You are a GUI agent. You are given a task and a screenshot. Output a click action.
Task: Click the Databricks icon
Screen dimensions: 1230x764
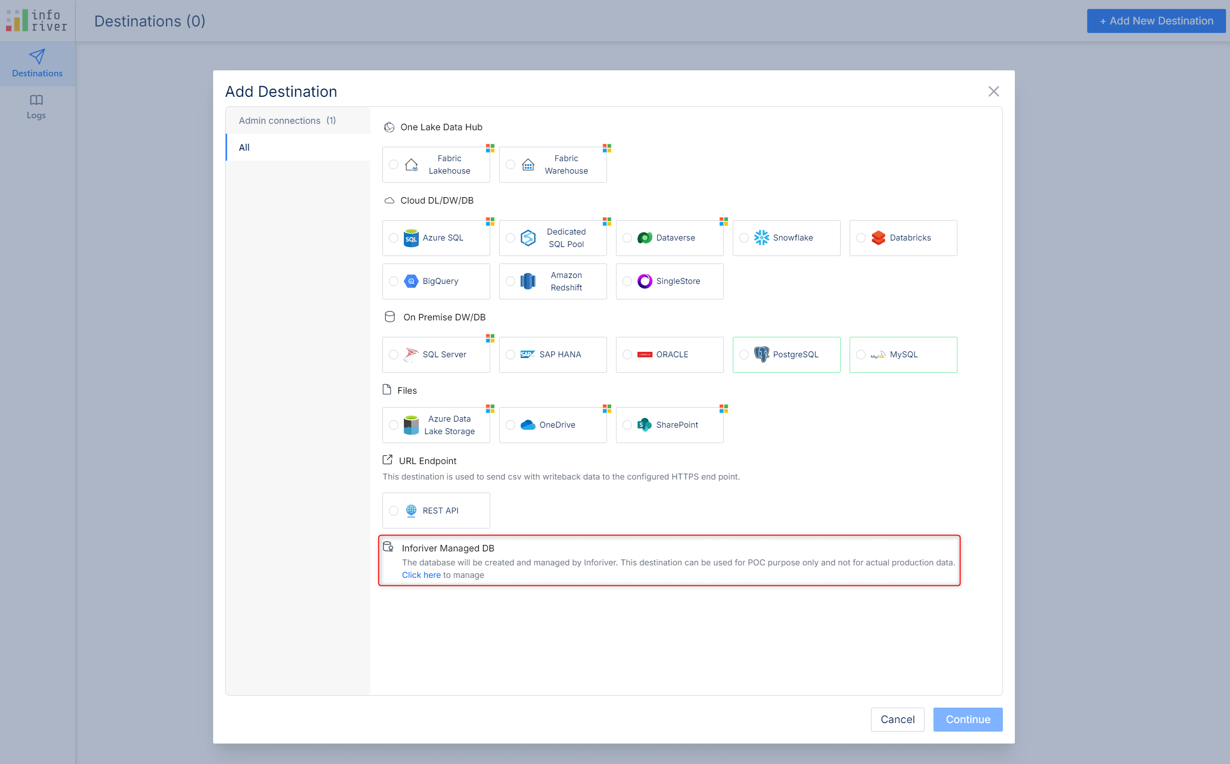coord(878,238)
